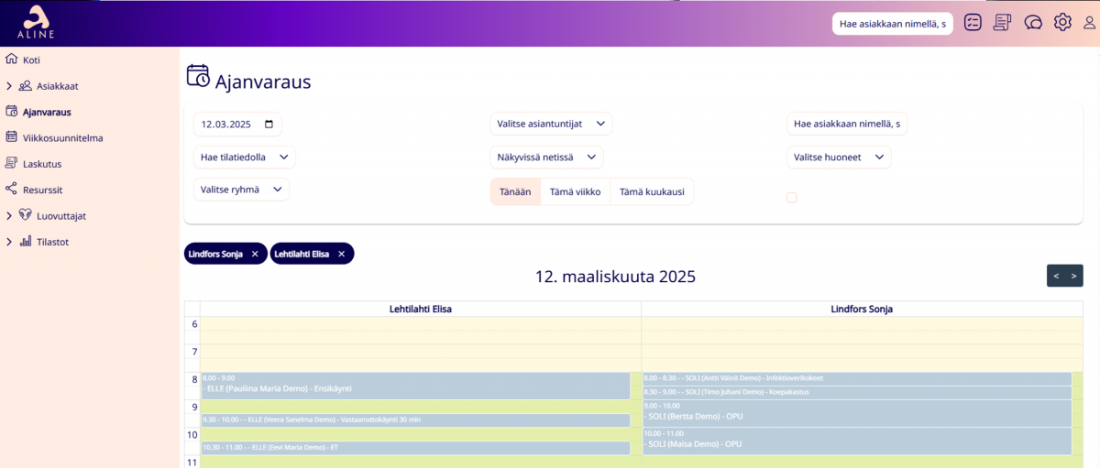The width and height of the screenshot is (1100, 468).
Task: Open the document scroll icon in header
Action: [x=1002, y=23]
